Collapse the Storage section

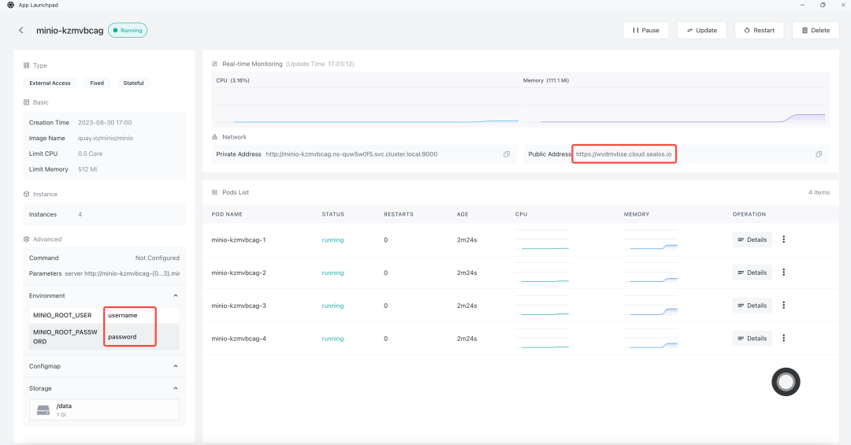(x=175, y=388)
